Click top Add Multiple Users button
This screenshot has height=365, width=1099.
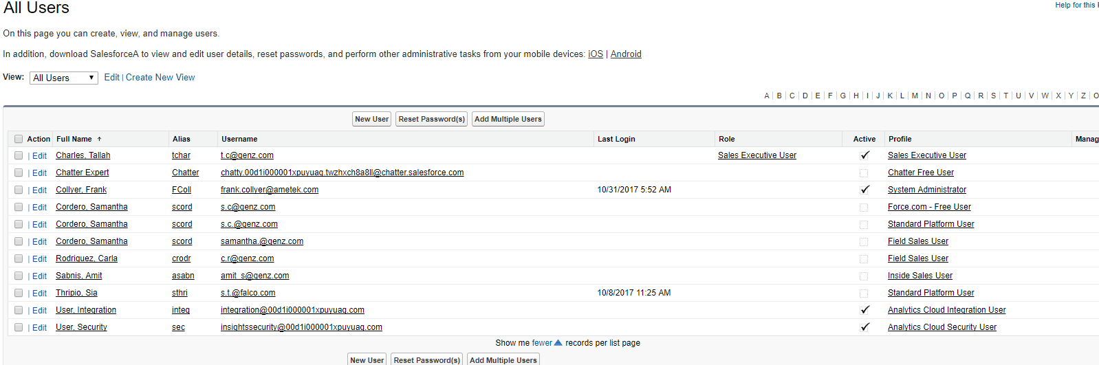click(x=508, y=119)
